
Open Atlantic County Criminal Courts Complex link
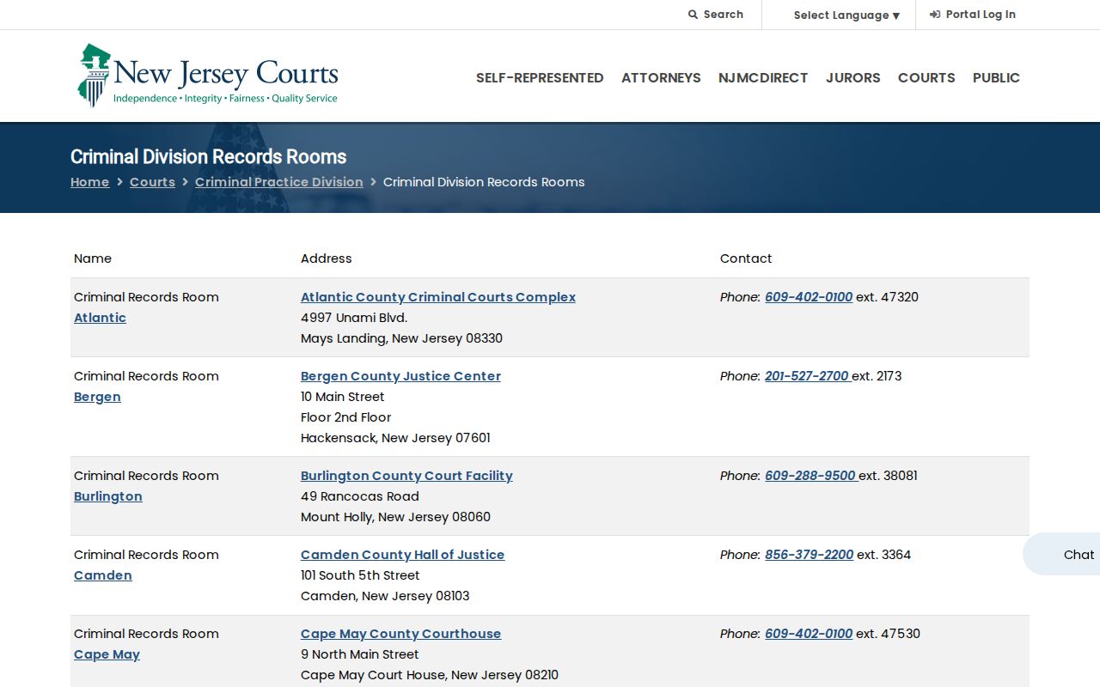pyautogui.click(x=438, y=297)
